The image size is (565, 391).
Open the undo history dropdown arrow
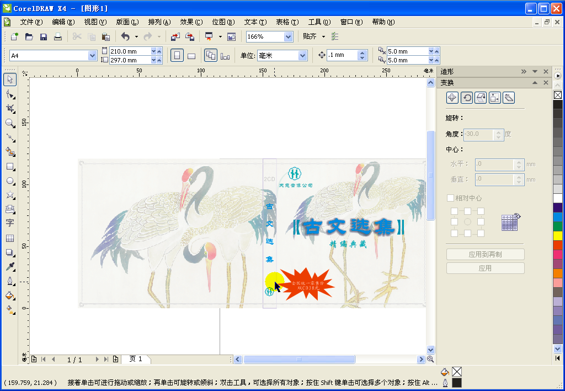136,36
